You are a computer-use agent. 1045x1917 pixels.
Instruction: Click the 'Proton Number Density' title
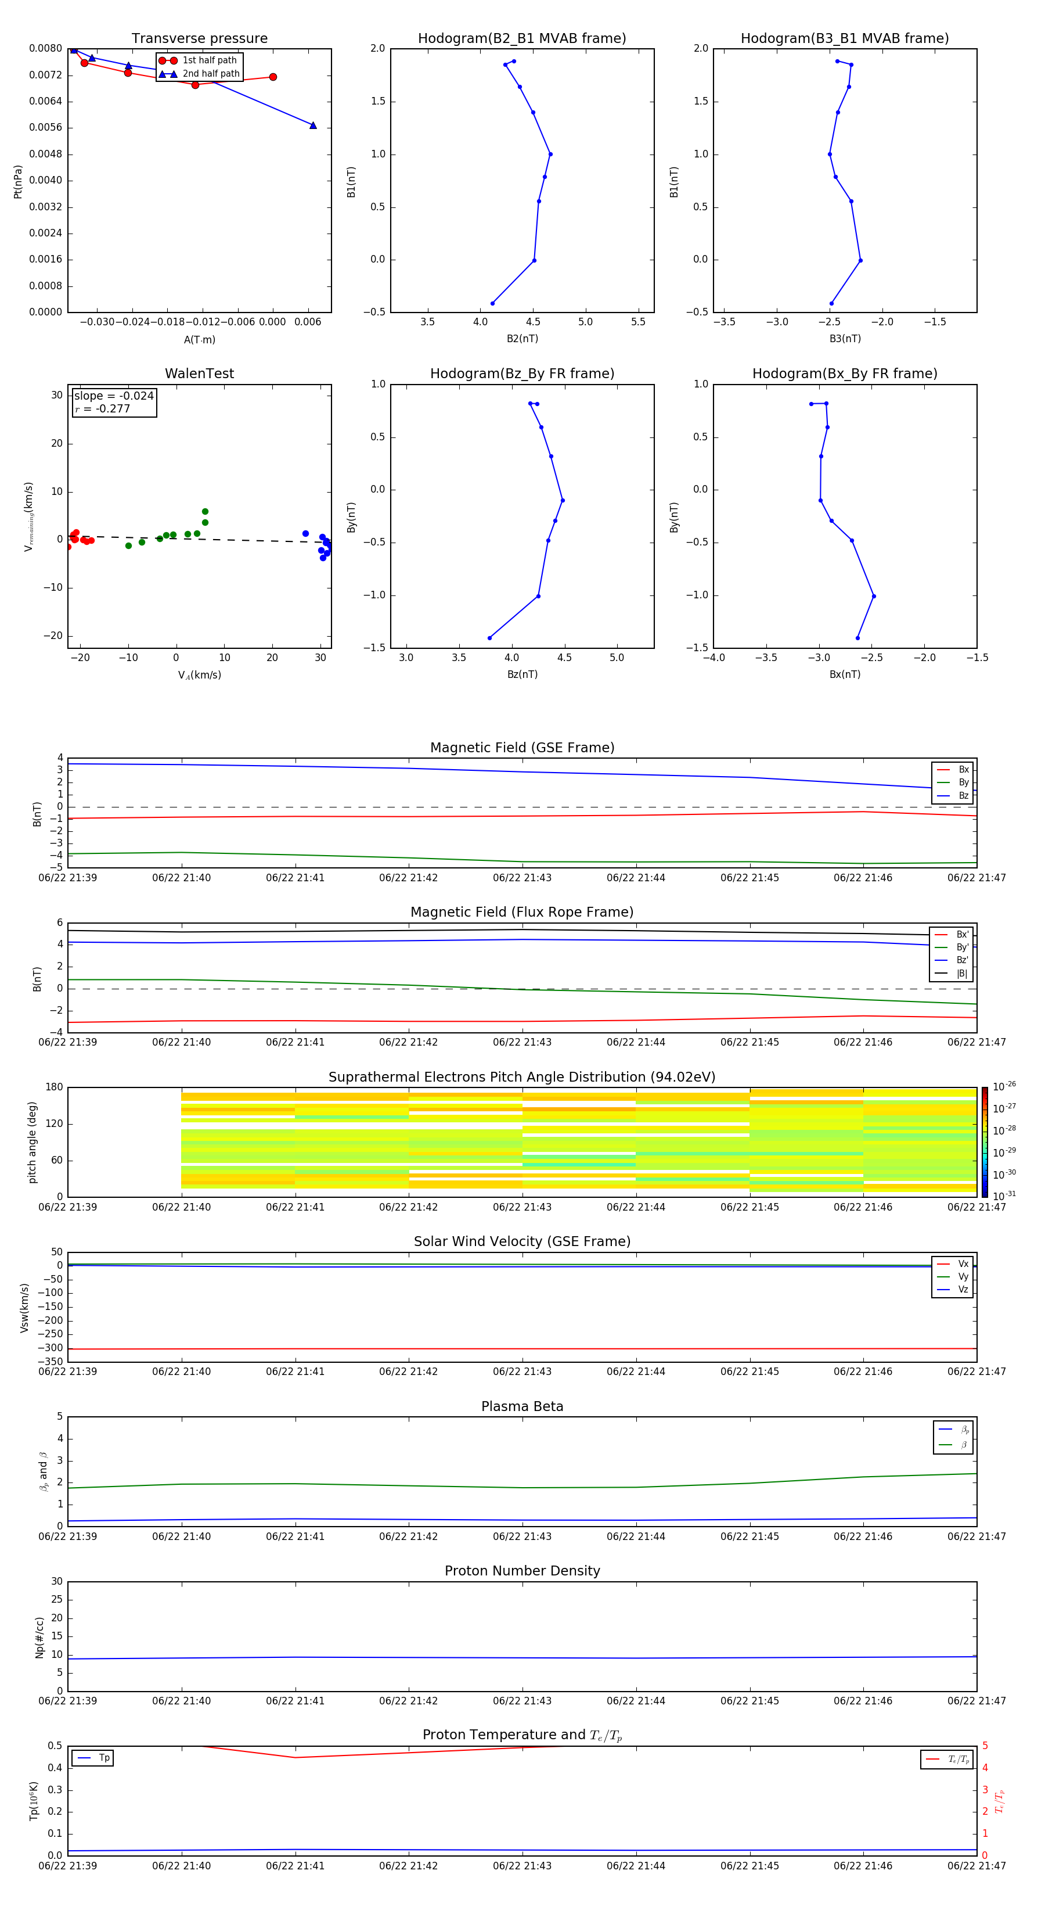click(x=522, y=1571)
